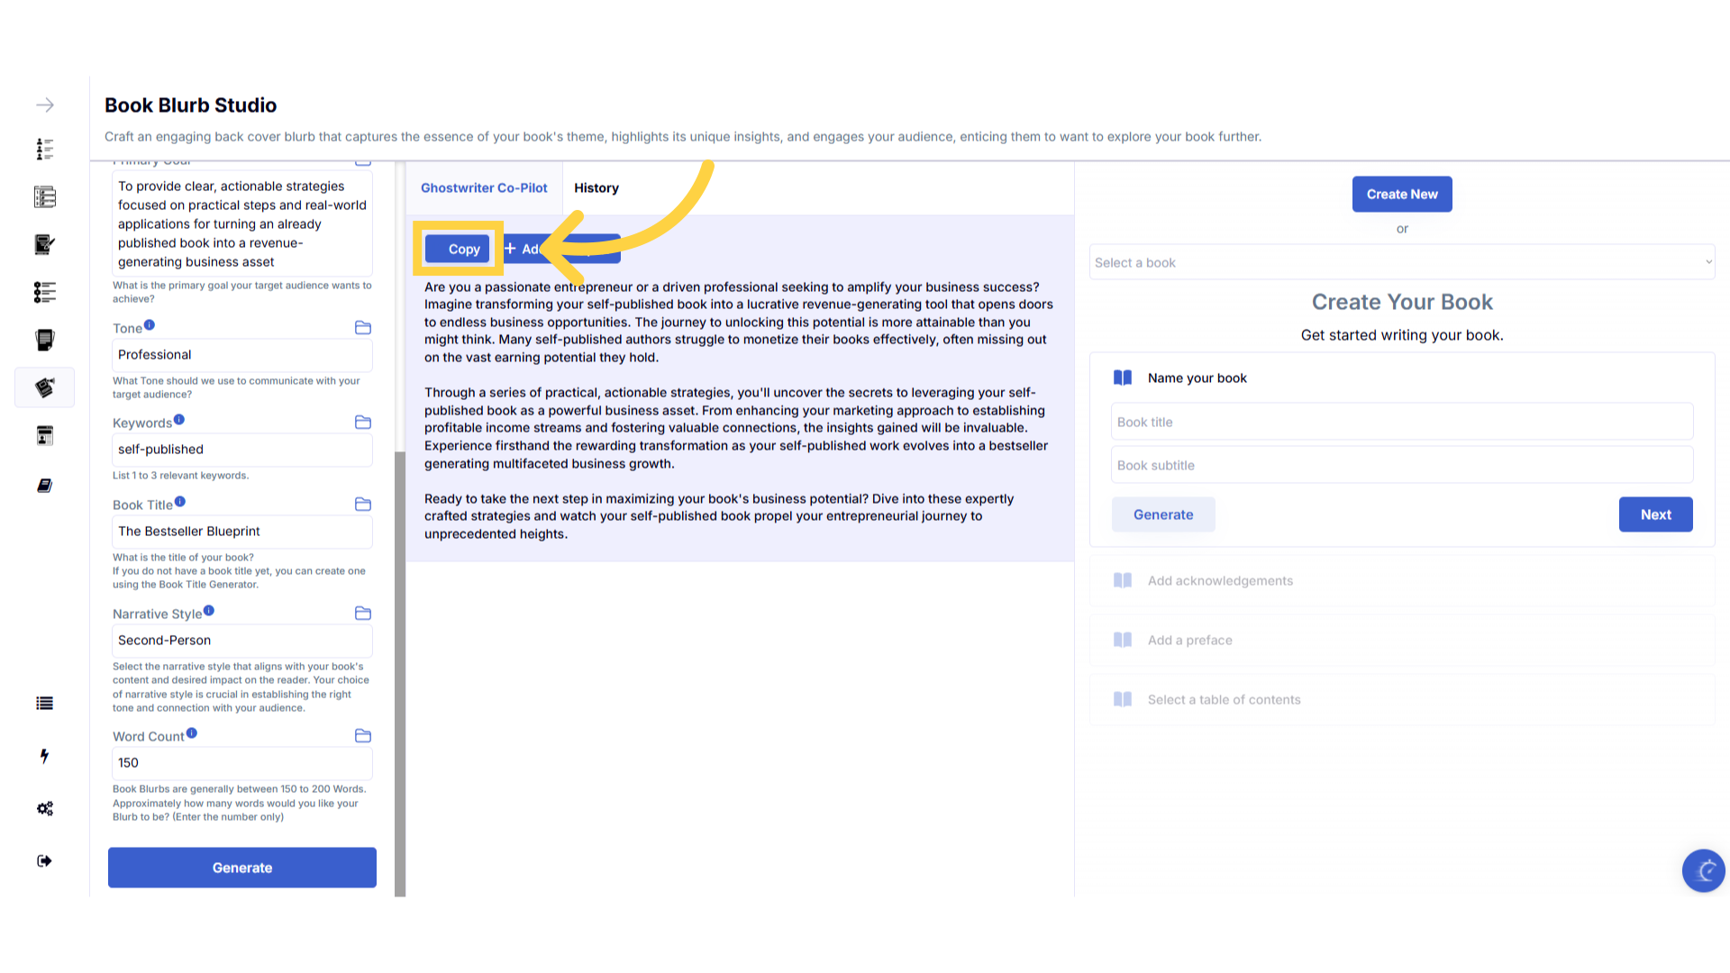Click the logout icon in sidebar
This screenshot has height=973, width=1730.
tap(45, 861)
